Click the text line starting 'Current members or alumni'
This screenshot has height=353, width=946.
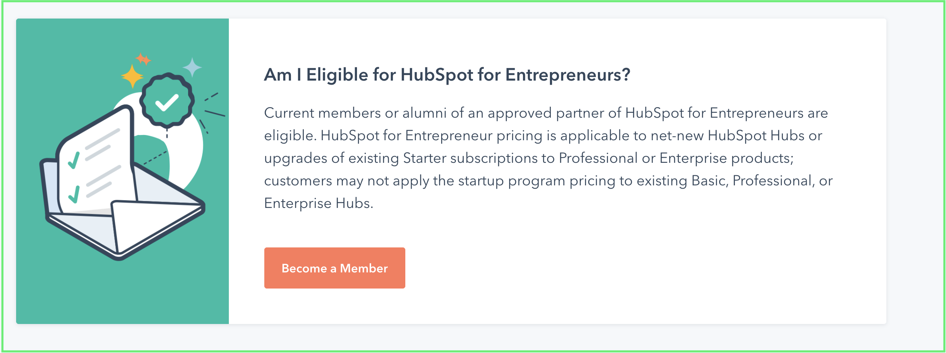tap(546, 113)
